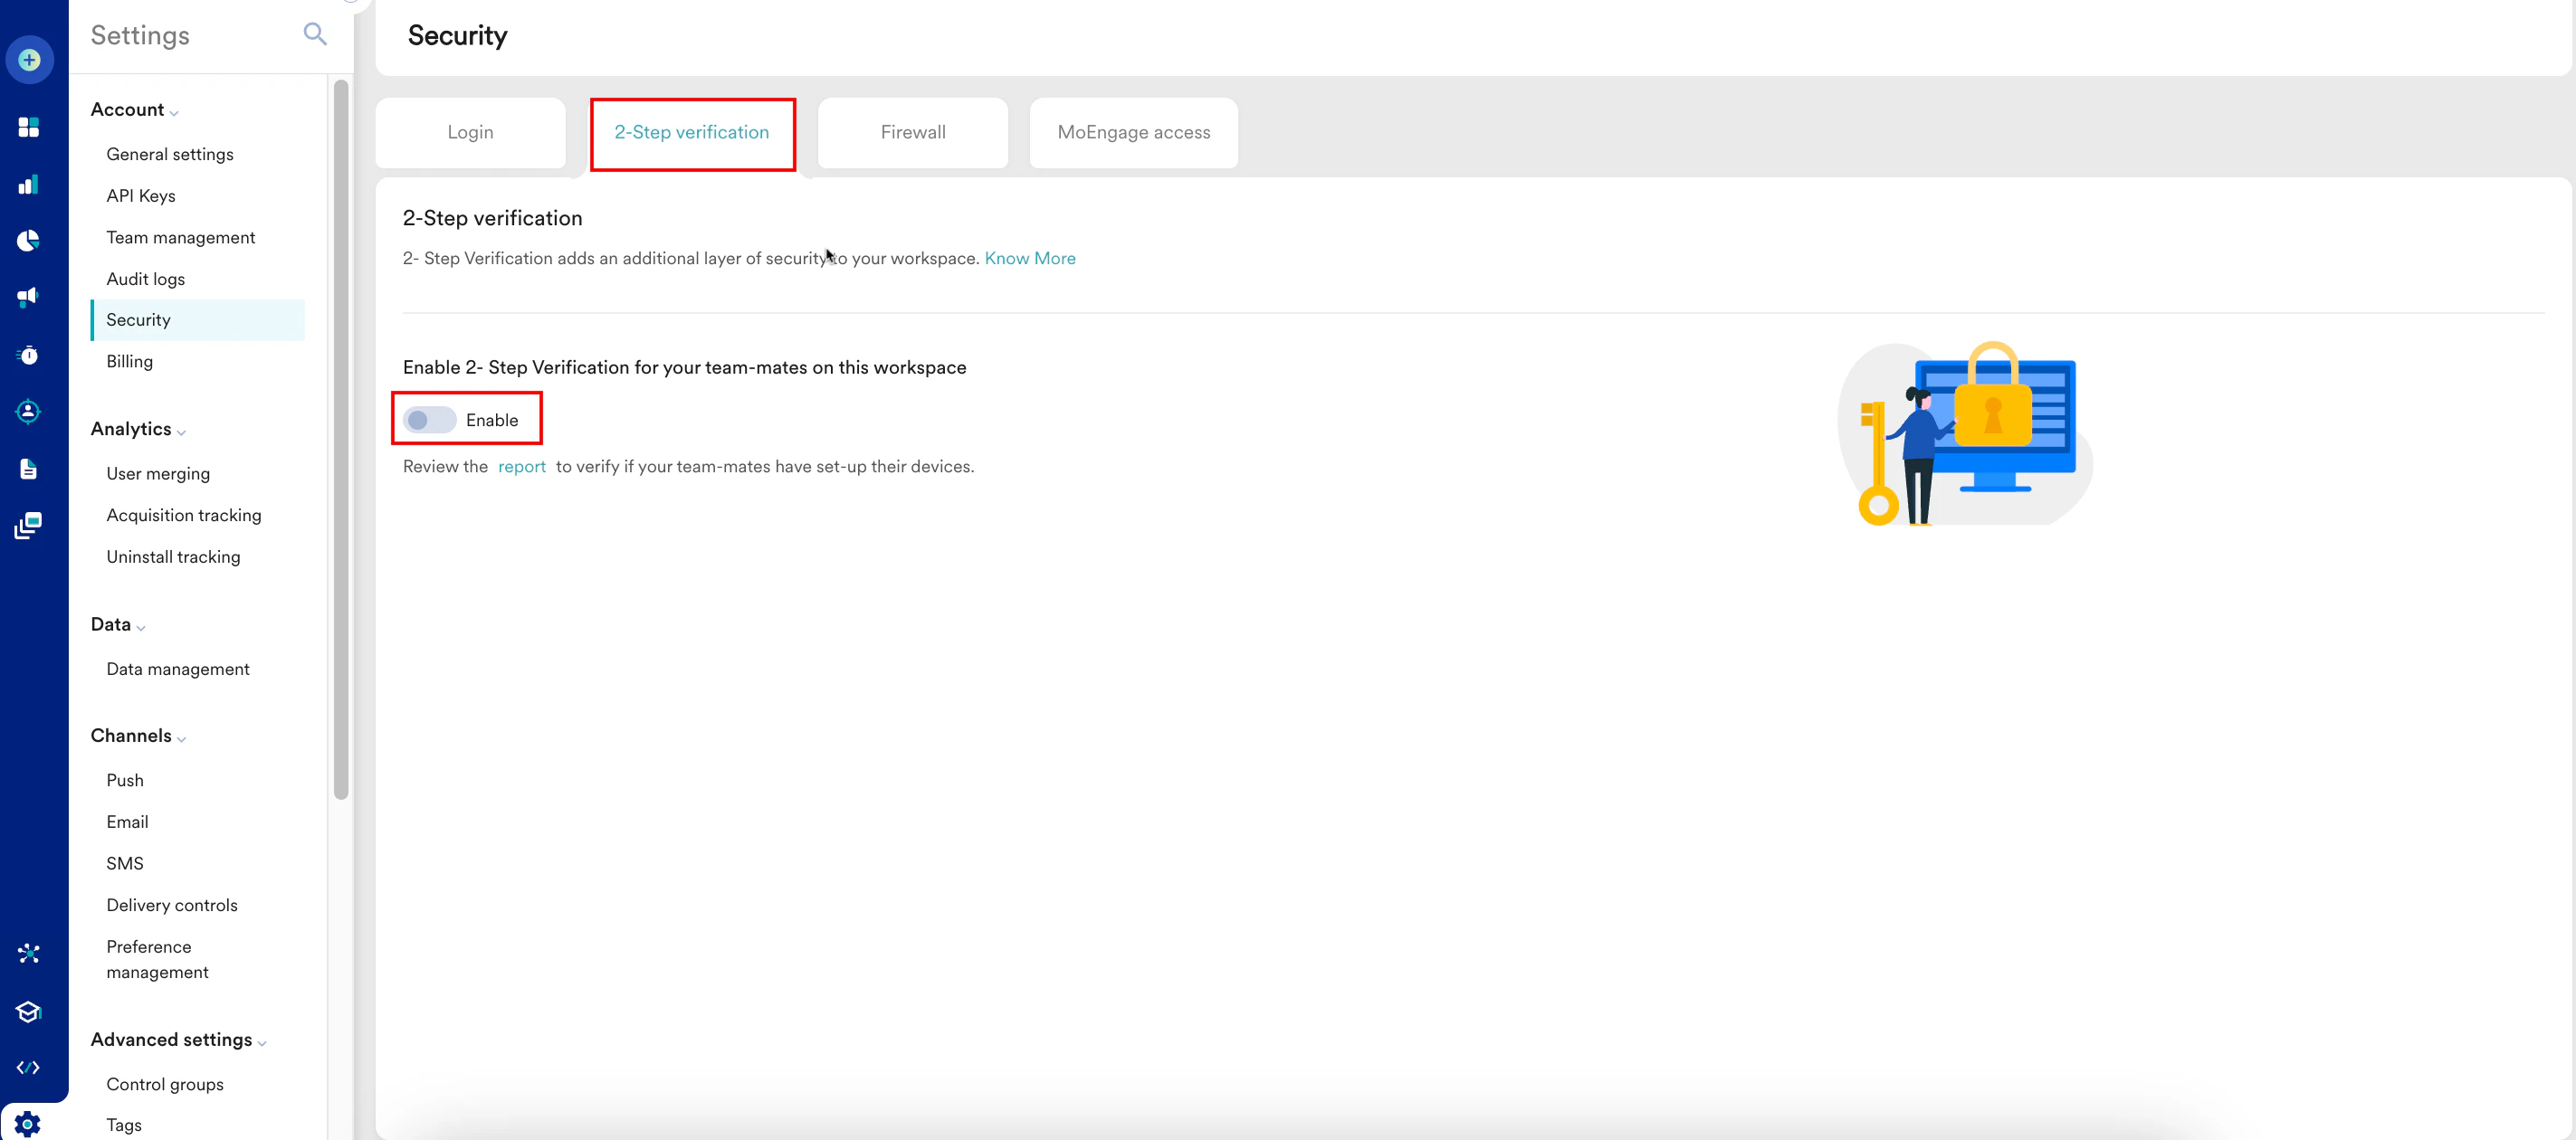Open the graduation cap learning icon
Image resolution: width=2576 pixels, height=1140 pixels.
coord(28,1011)
